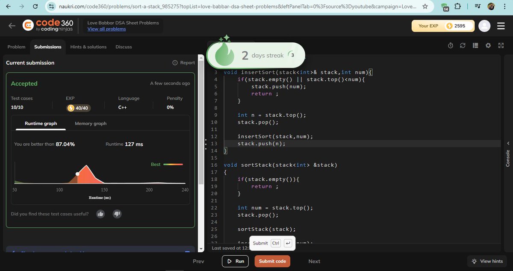This screenshot has height=271, width=513.
Task: Go back with the Code360 arrow
Action: [x=12, y=26]
